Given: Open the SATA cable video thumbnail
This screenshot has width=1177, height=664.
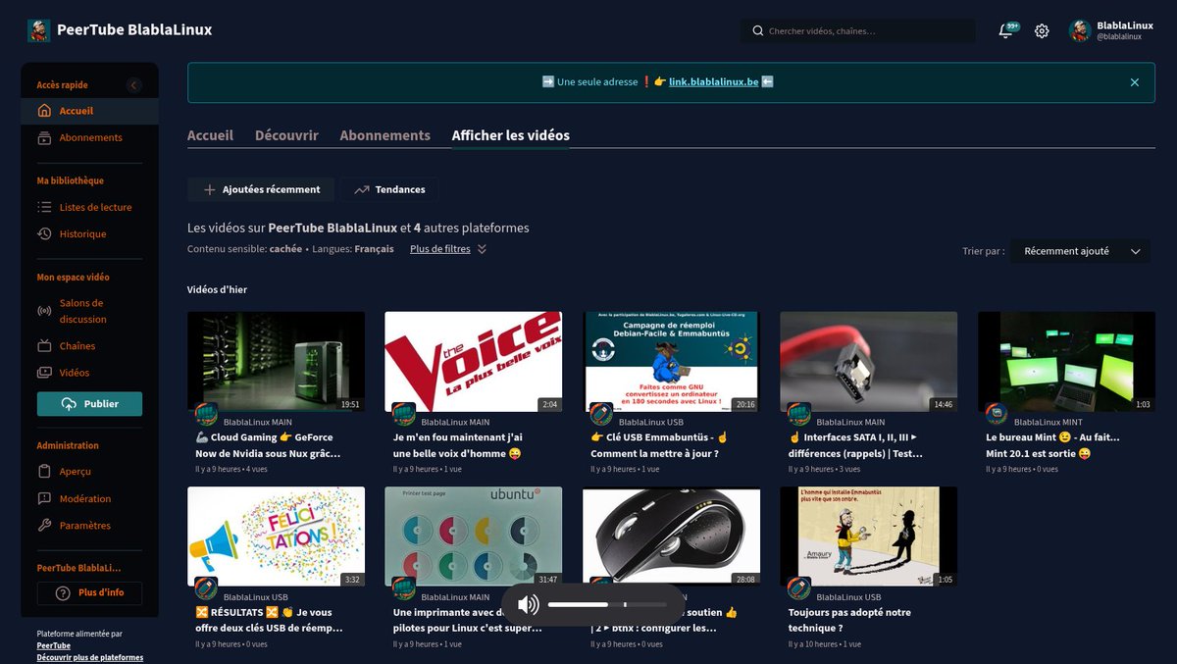Looking at the screenshot, I should (868, 362).
